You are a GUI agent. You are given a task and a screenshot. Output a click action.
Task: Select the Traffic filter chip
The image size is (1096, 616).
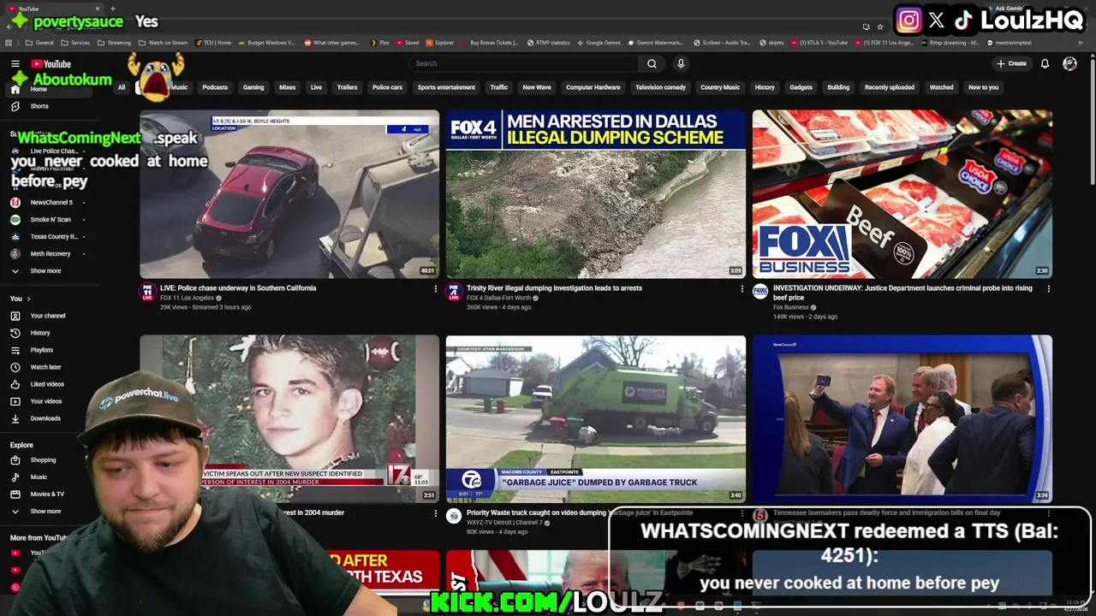click(499, 87)
